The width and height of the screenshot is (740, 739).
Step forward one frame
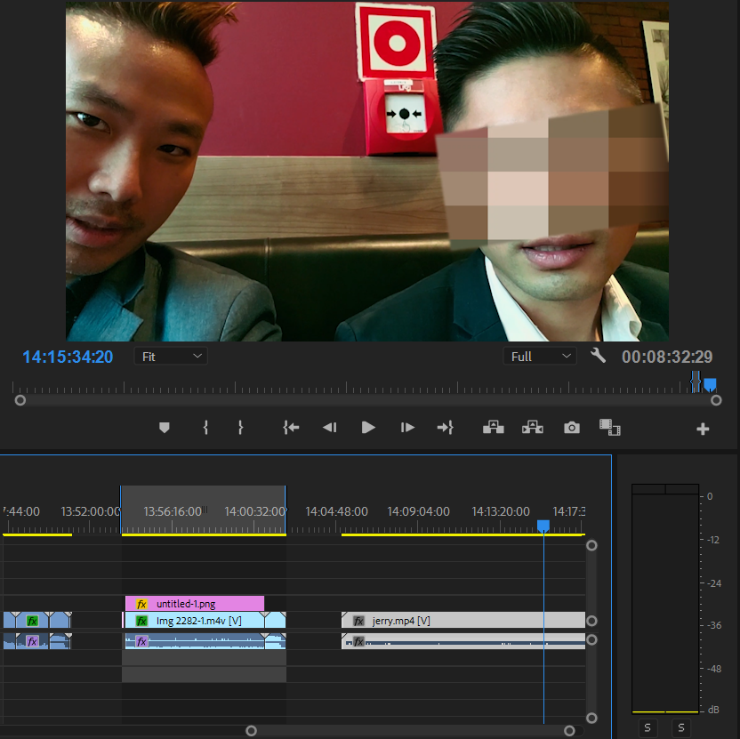(x=407, y=428)
